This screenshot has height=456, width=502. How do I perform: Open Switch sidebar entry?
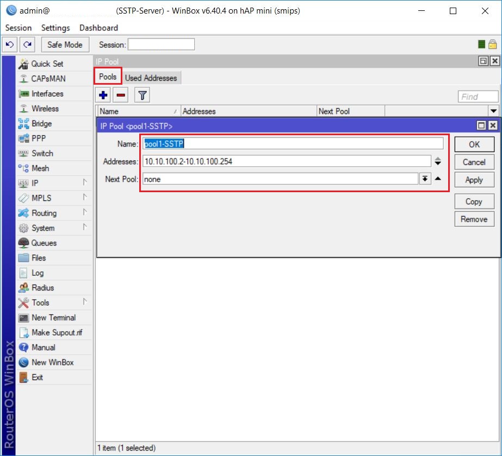tap(54, 154)
